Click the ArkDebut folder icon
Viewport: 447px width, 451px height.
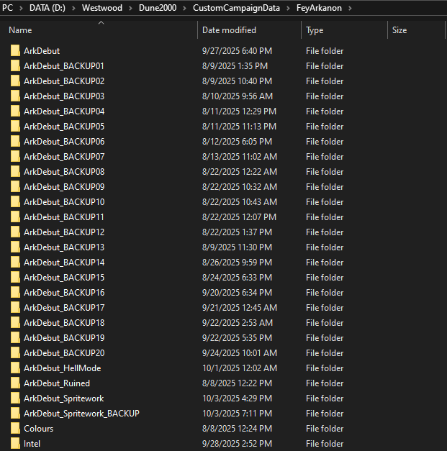point(15,51)
